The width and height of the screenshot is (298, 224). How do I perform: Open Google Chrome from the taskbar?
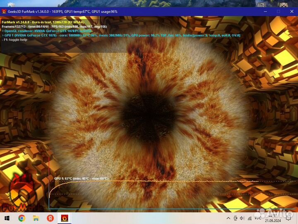pos(22,218)
